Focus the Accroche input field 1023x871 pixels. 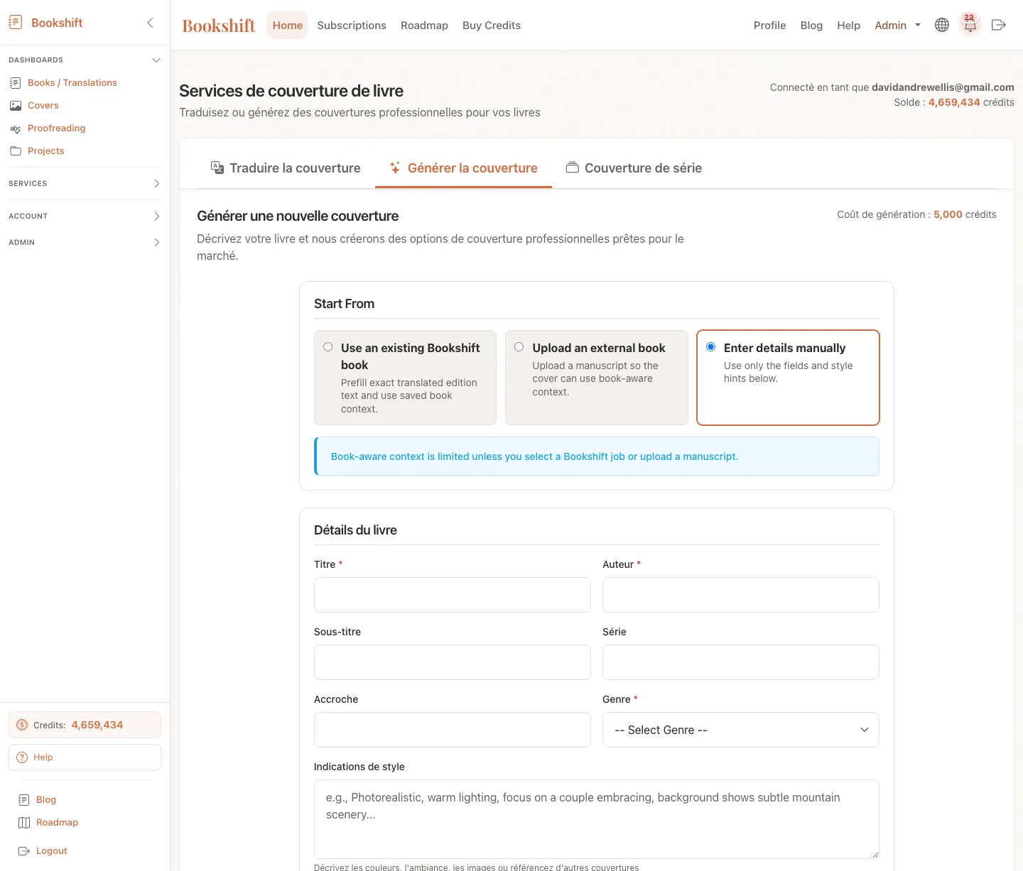pos(453,730)
